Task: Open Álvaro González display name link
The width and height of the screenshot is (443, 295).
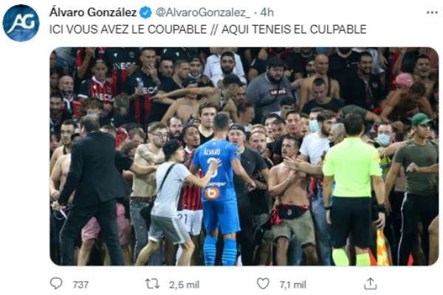Action: (93, 13)
